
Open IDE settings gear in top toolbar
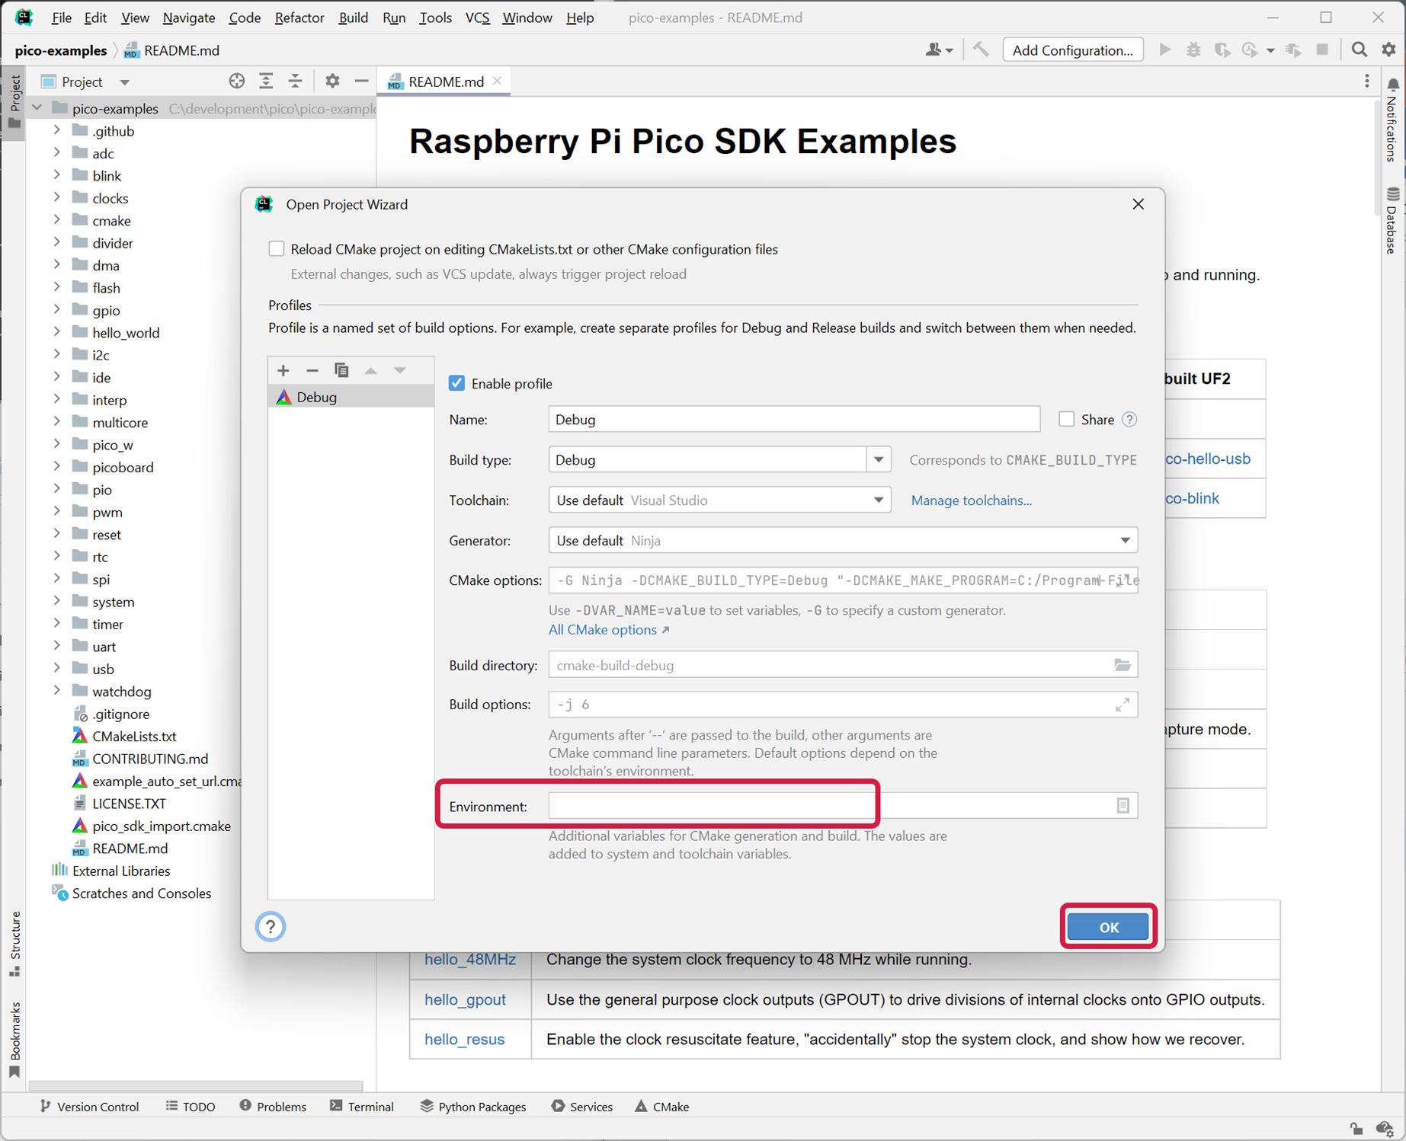[1388, 50]
